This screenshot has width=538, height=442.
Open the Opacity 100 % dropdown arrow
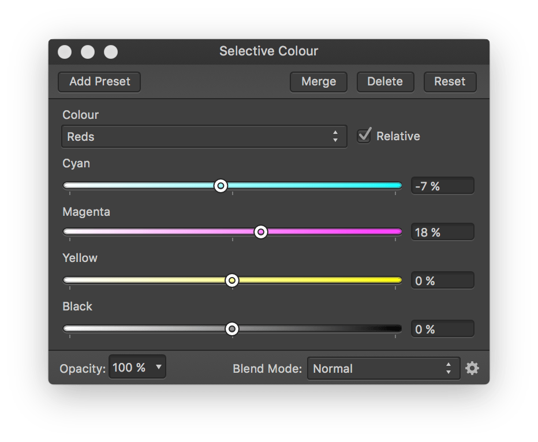click(x=158, y=368)
